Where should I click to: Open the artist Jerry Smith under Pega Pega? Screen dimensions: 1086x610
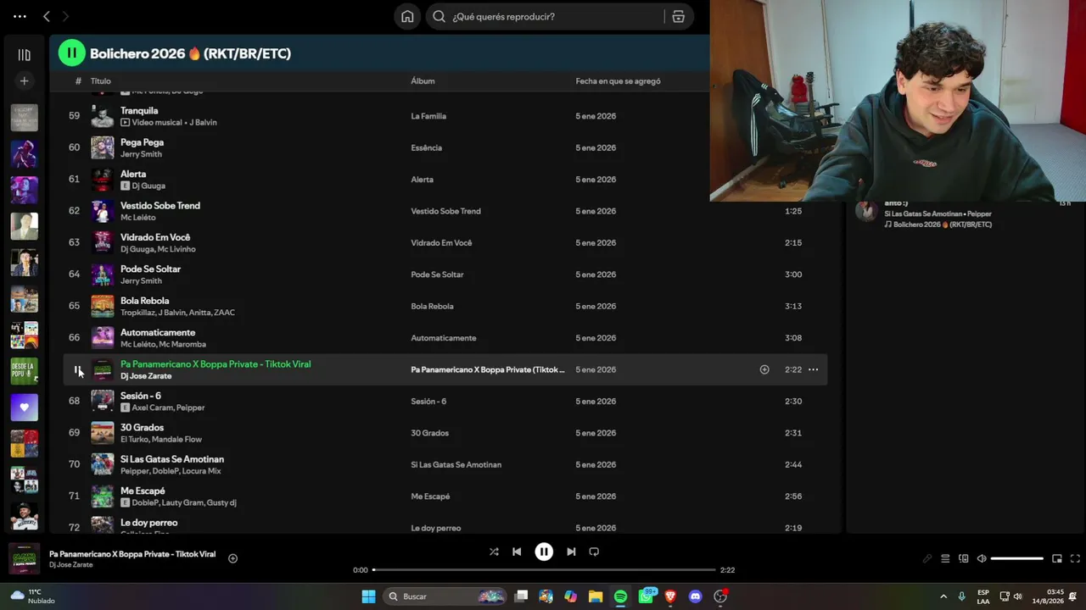[x=141, y=154]
